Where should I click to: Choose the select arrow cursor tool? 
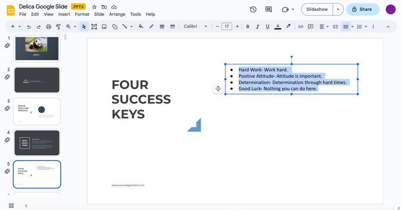pos(84,26)
